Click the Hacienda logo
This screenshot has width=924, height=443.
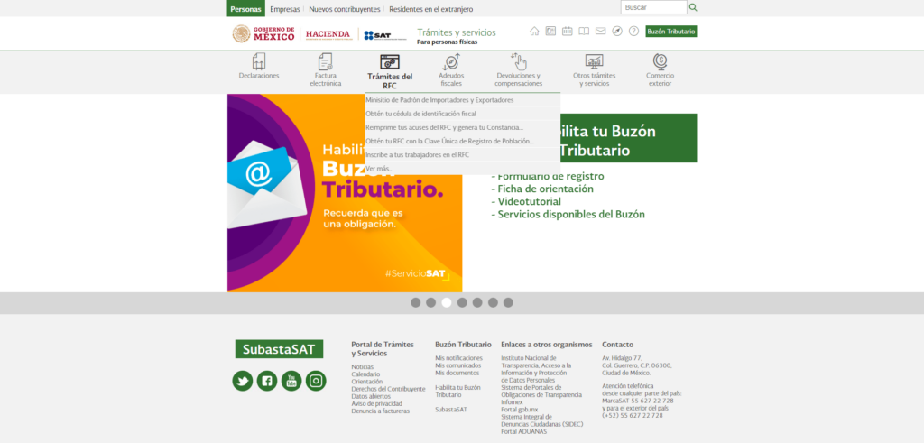click(x=328, y=34)
